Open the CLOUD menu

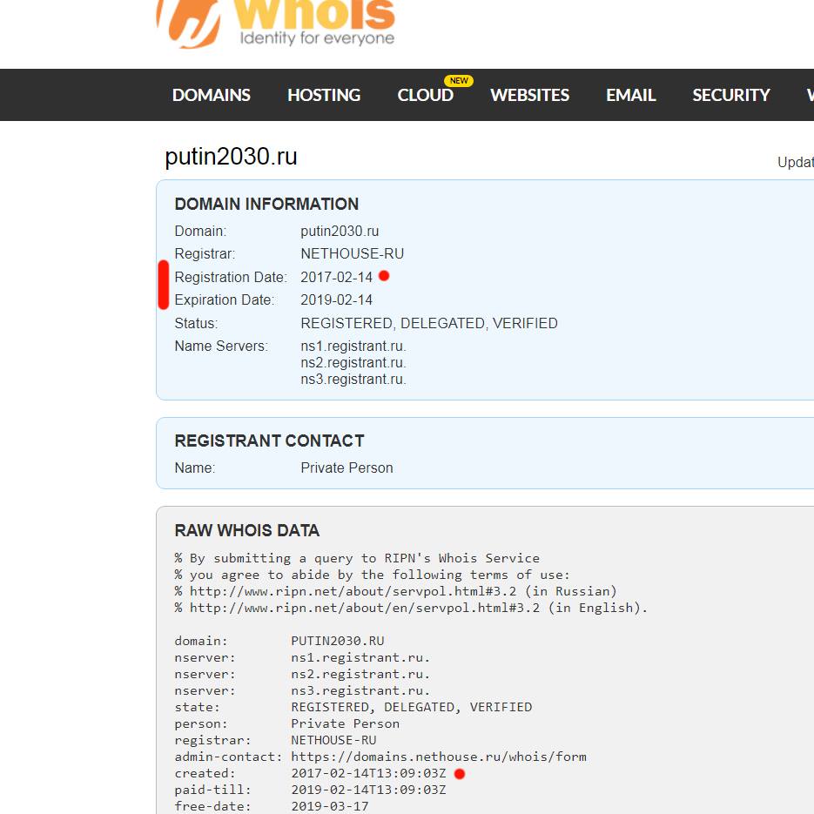click(x=425, y=95)
